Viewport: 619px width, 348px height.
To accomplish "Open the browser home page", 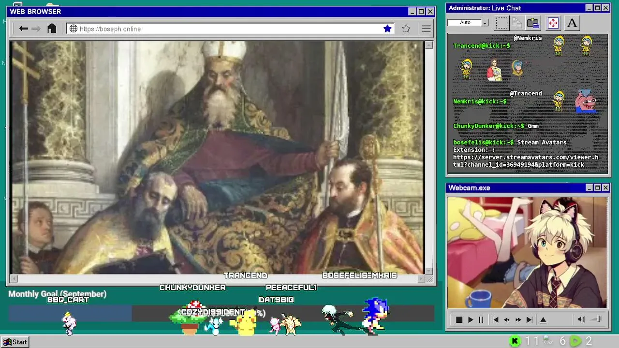I will (52, 29).
